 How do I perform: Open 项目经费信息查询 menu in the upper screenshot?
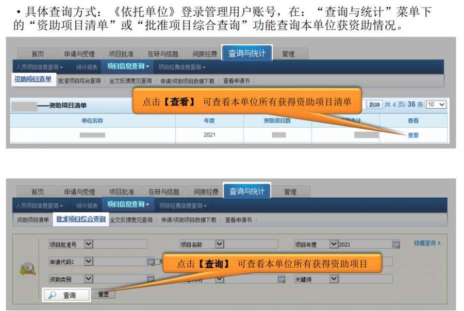pos(181,67)
